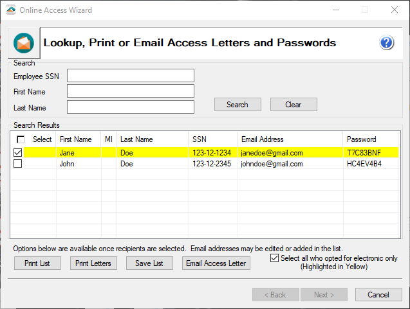Viewport: 410px width, 309px height.
Task: Disable Select all who opted for electronic only
Action: [275, 258]
